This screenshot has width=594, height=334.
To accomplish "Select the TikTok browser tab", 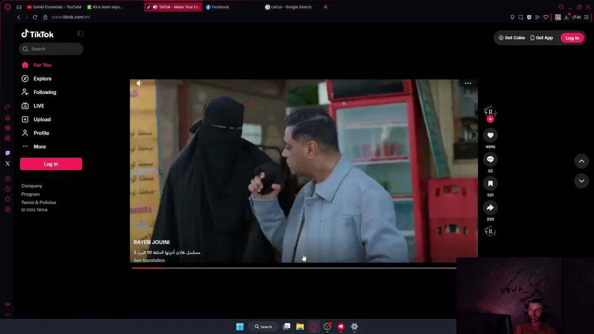I will click(173, 7).
